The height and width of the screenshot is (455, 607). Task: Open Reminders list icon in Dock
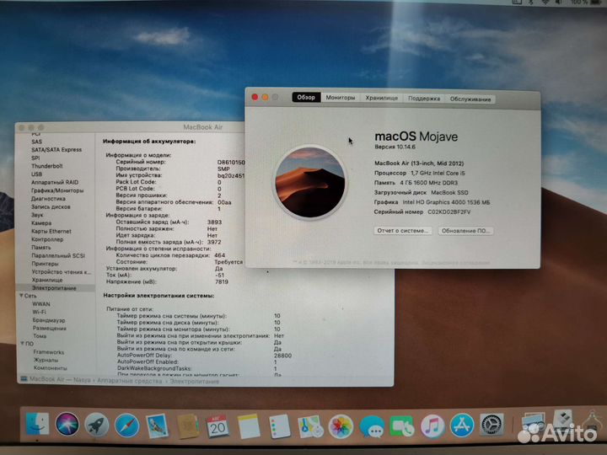tap(279, 426)
